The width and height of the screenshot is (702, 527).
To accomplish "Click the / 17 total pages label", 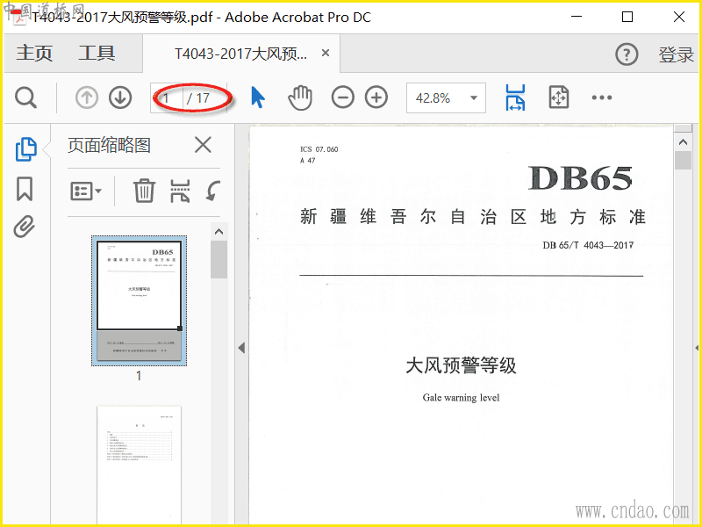I will pos(198,98).
